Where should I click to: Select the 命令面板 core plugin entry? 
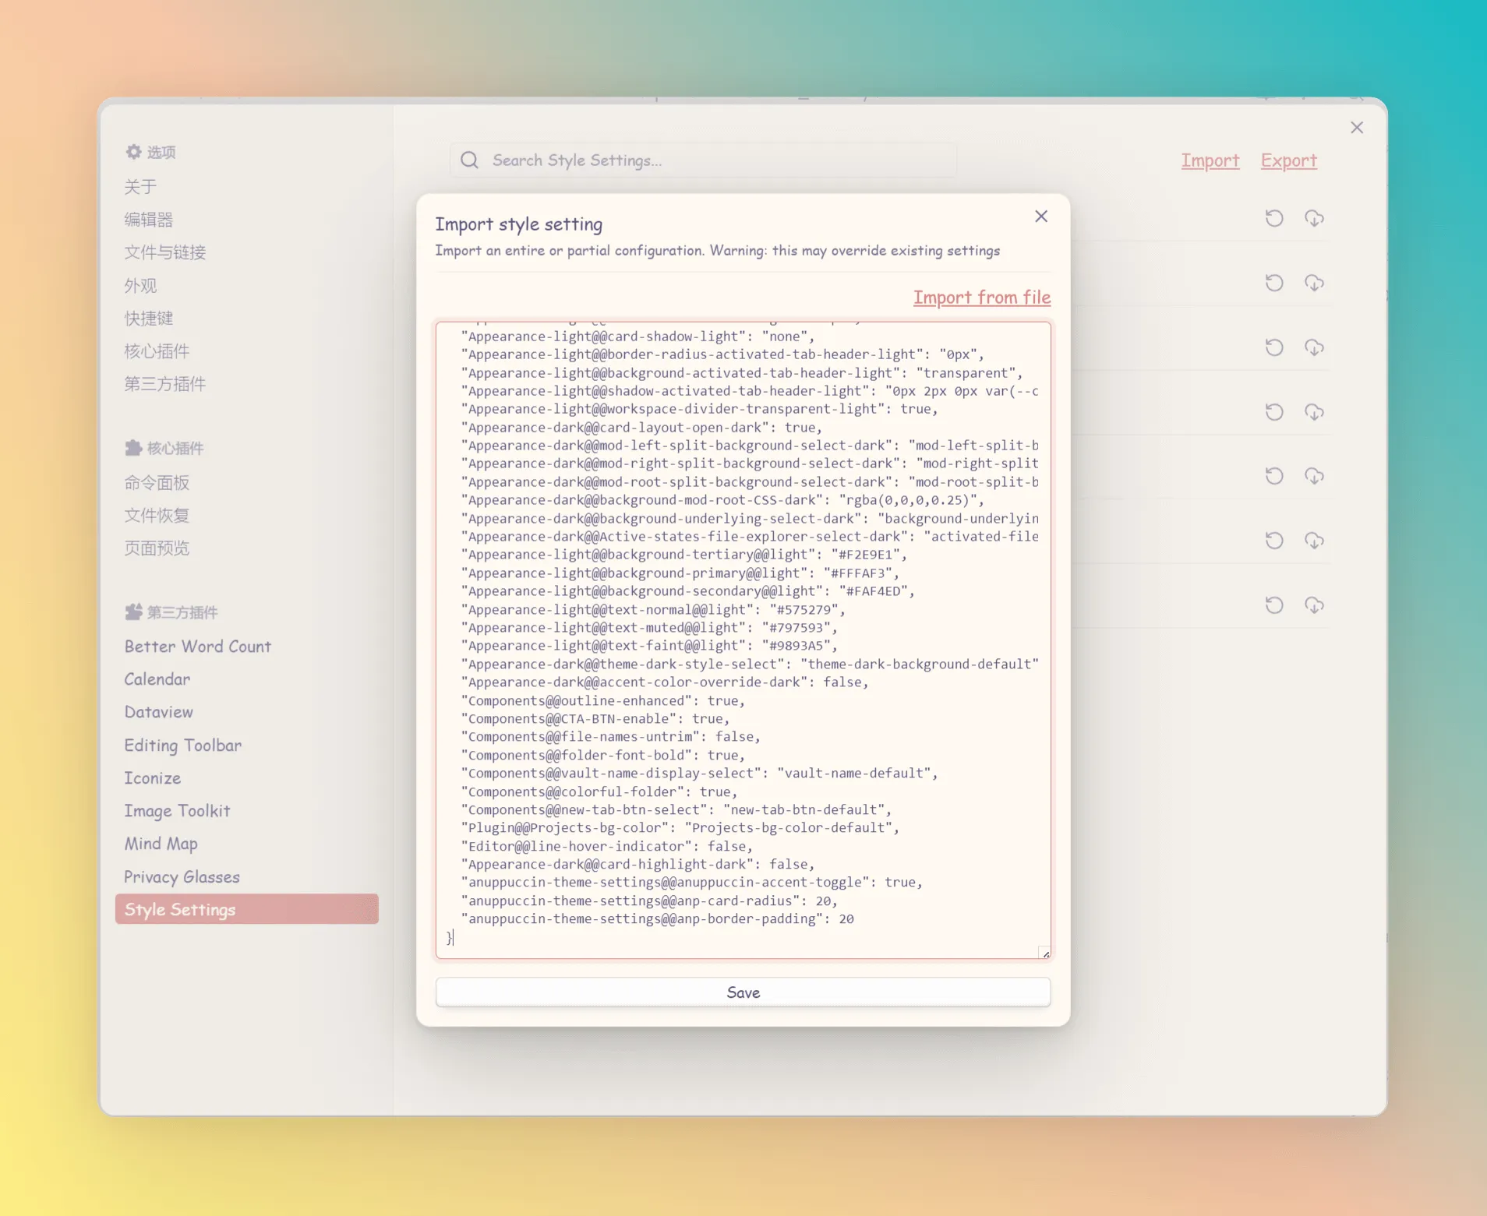(x=157, y=483)
